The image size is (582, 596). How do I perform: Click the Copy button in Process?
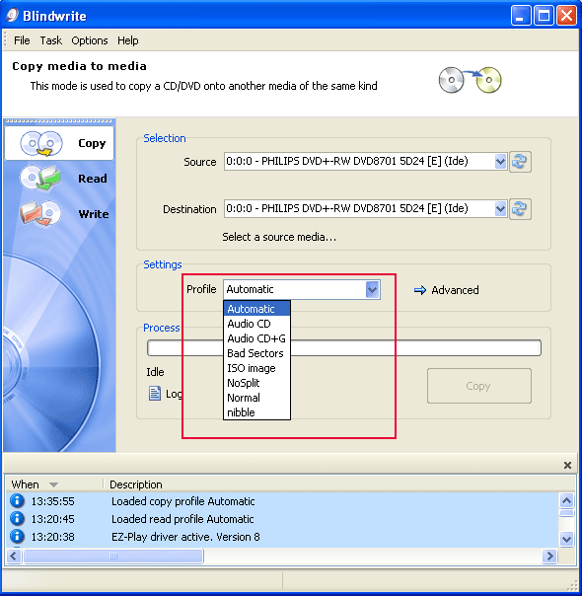(x=479, y=386)
